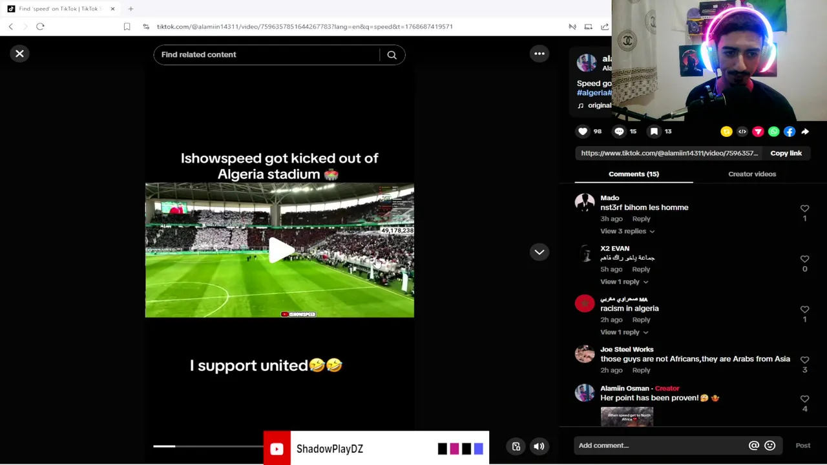
Task: Open the video creator's avatar
Action: [587, 63]
